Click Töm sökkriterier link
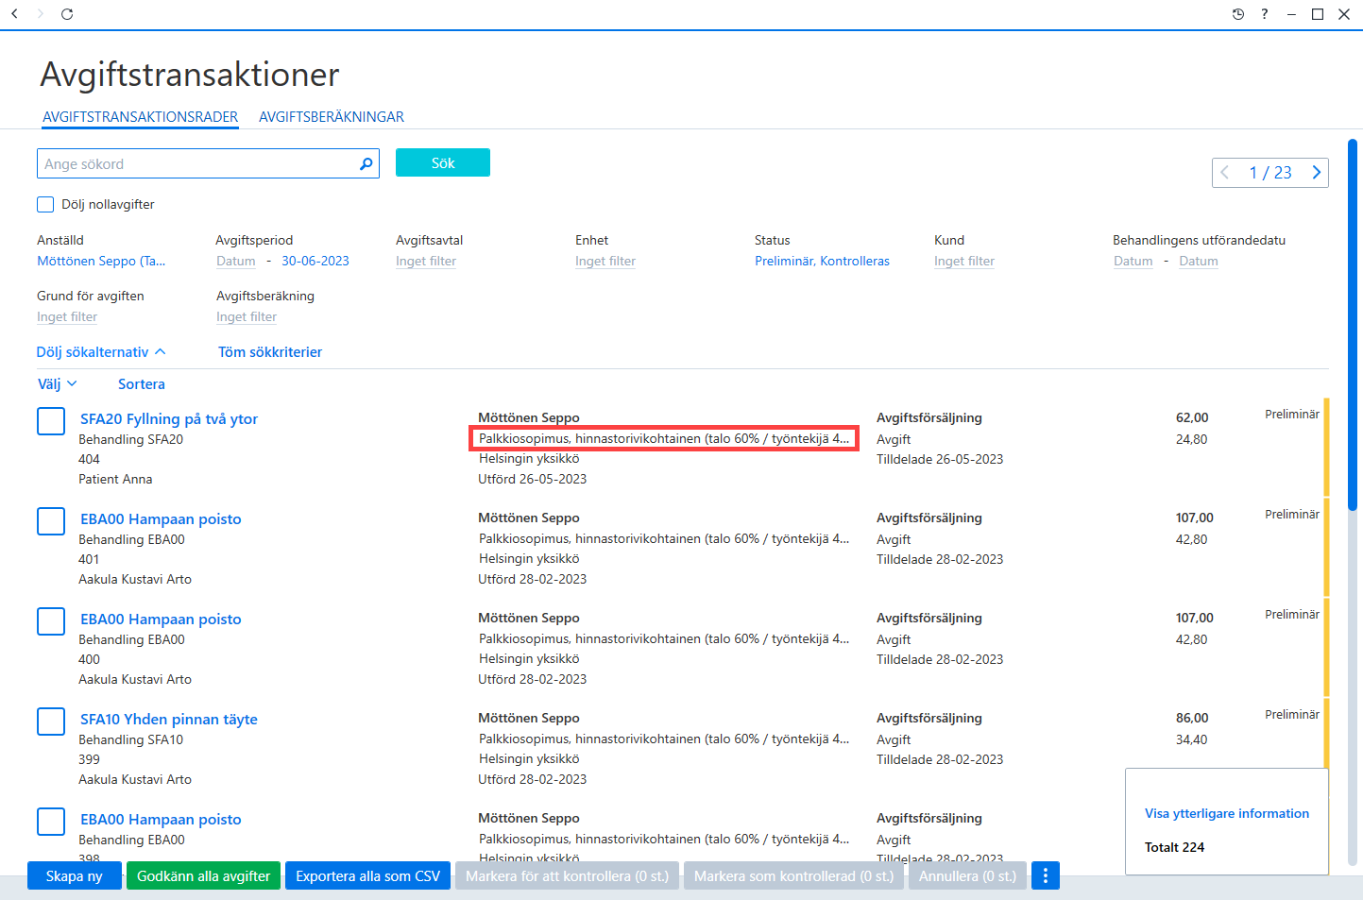The height and width of the screenshot is (900, 1363). coord(270,351)
